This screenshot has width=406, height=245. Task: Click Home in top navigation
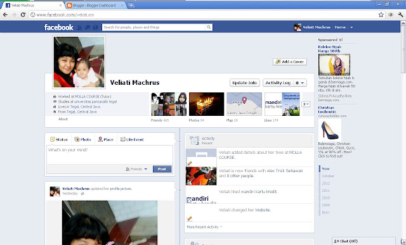pos(340,27)
